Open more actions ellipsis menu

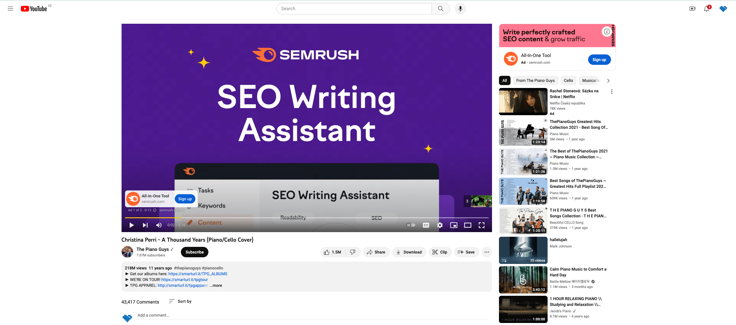[x=487, y=252]
